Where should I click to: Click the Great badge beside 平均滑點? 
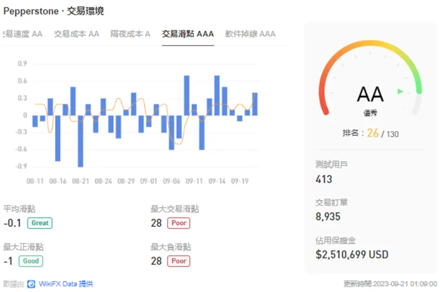40,223
